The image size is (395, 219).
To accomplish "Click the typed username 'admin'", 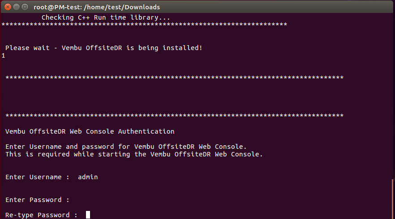I will [x=88, y=177].
